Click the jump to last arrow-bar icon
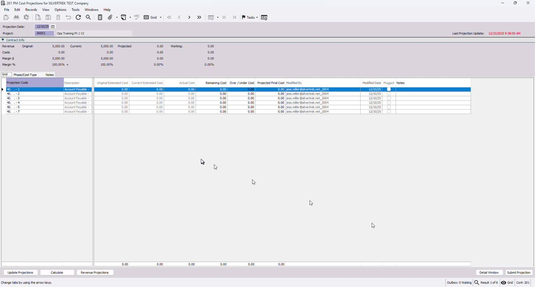This screenshot has height=287, width=535. (x=234, y=18)
